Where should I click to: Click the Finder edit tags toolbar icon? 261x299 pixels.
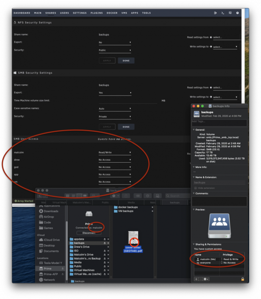137,196
